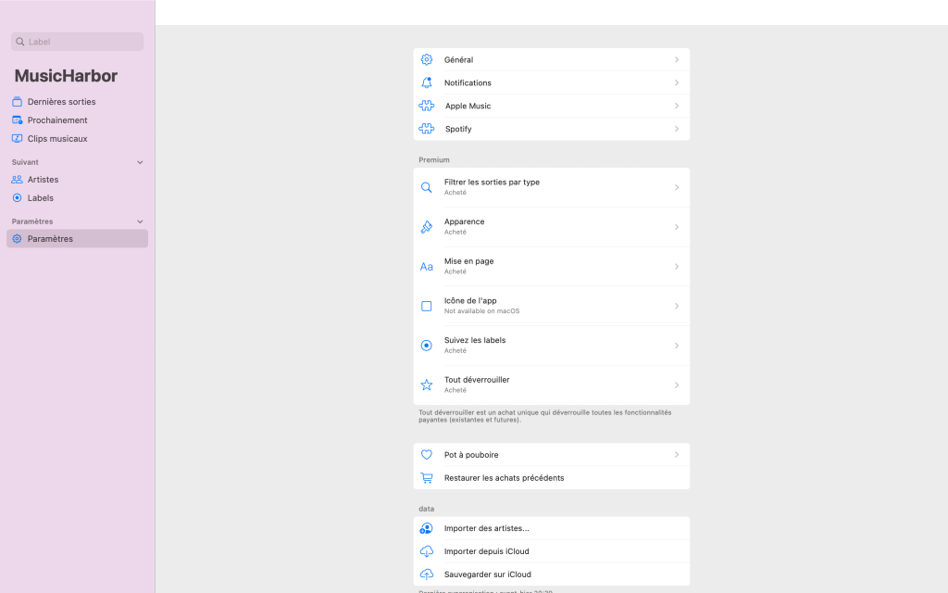Click the gear icon beside Général
The width and height of the screenshot is (948, 593).
tap(427, 59)
